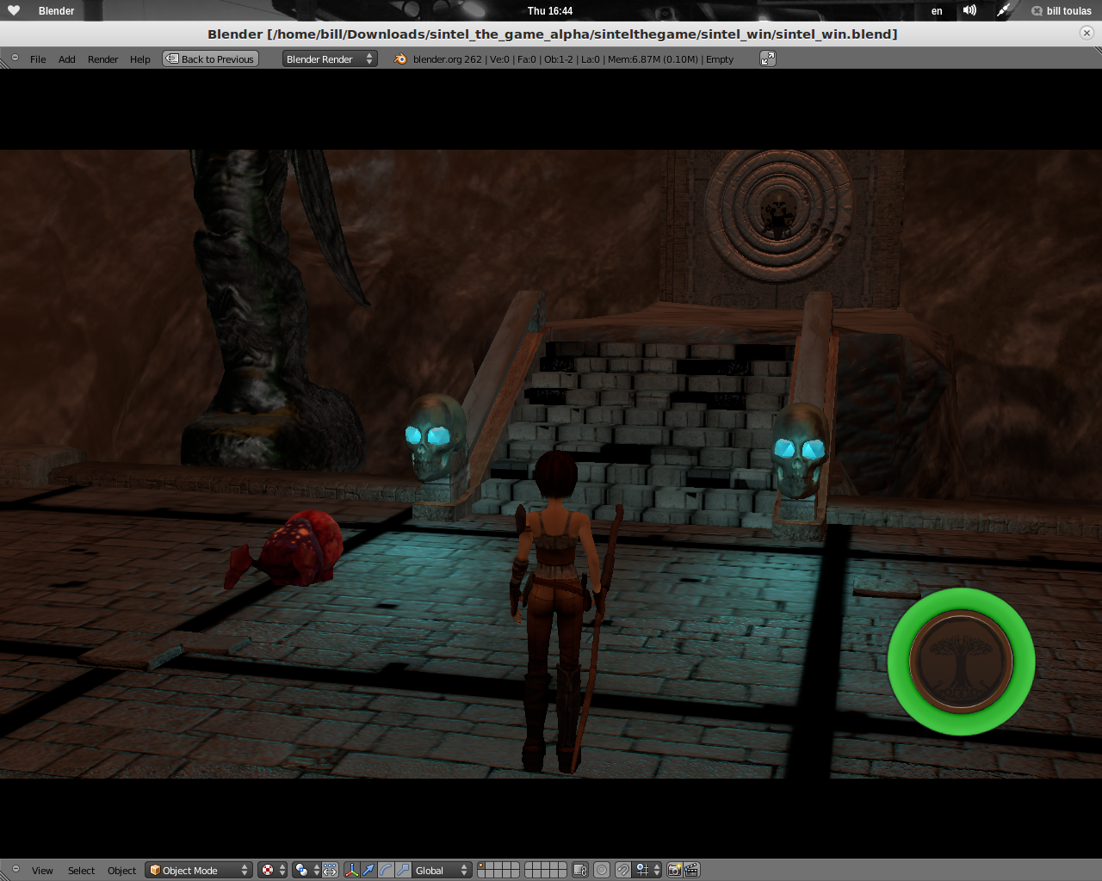This screenshot has height=881, width=1102.
Task: Click the Blender logo icon in info header
Action: point(400,59)
